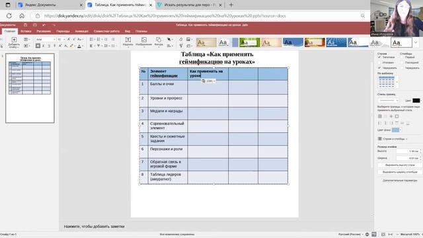Click the font color icon
The image size is (423, 238).
[x=79, y=46]
